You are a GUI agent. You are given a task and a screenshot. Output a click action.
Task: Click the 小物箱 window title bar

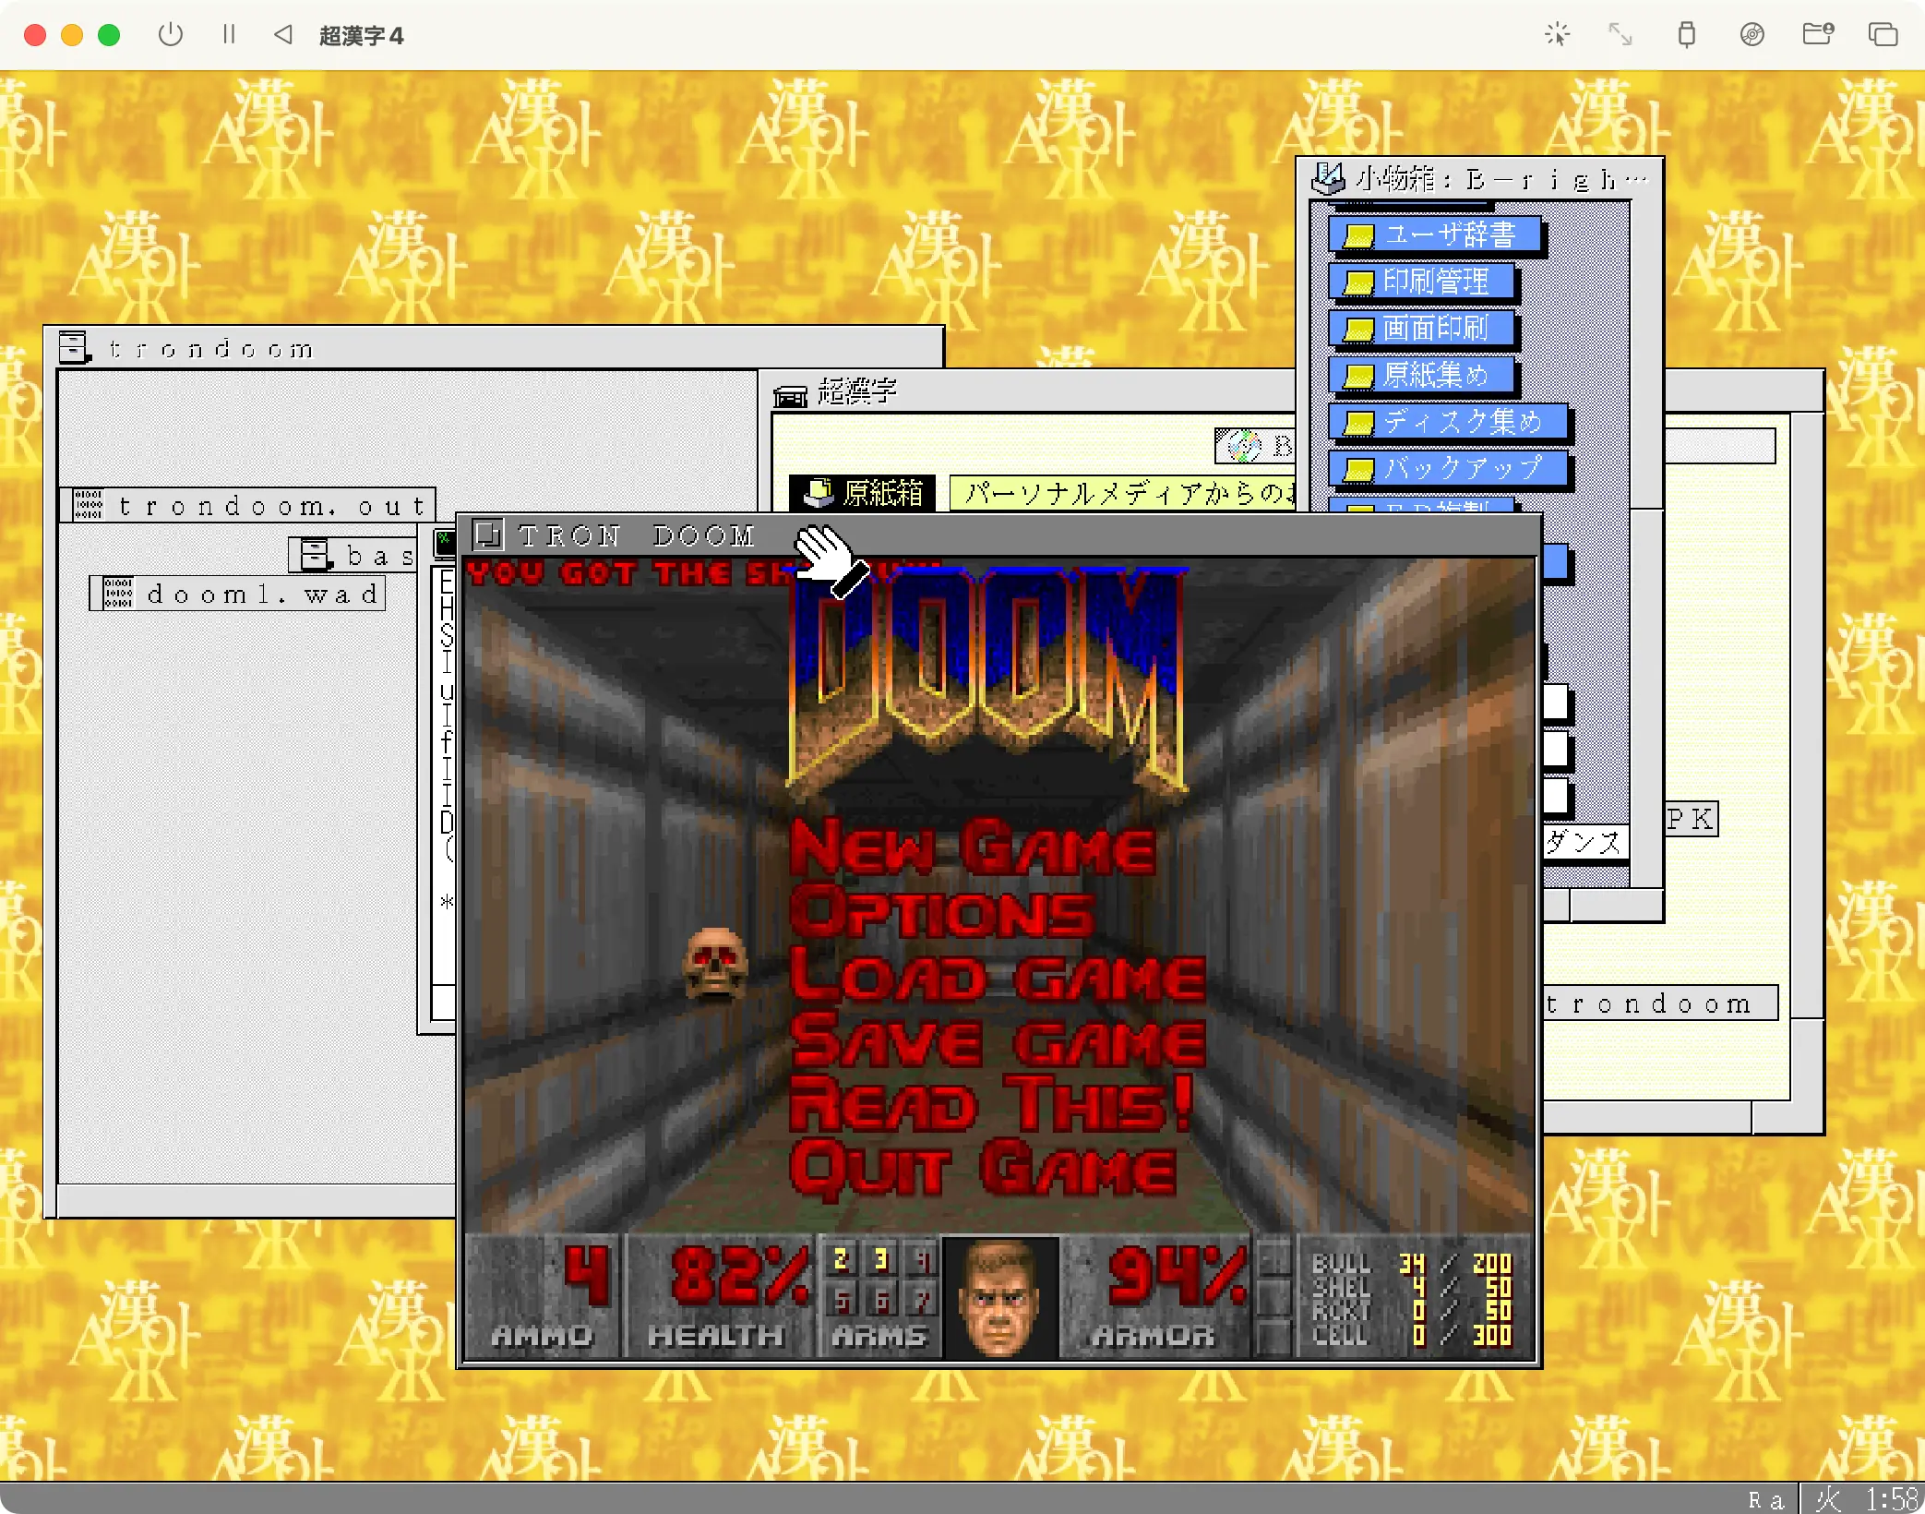pyautogui.click(x=1479, y=179)
